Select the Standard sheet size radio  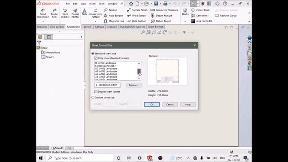[x=93, y=54]
